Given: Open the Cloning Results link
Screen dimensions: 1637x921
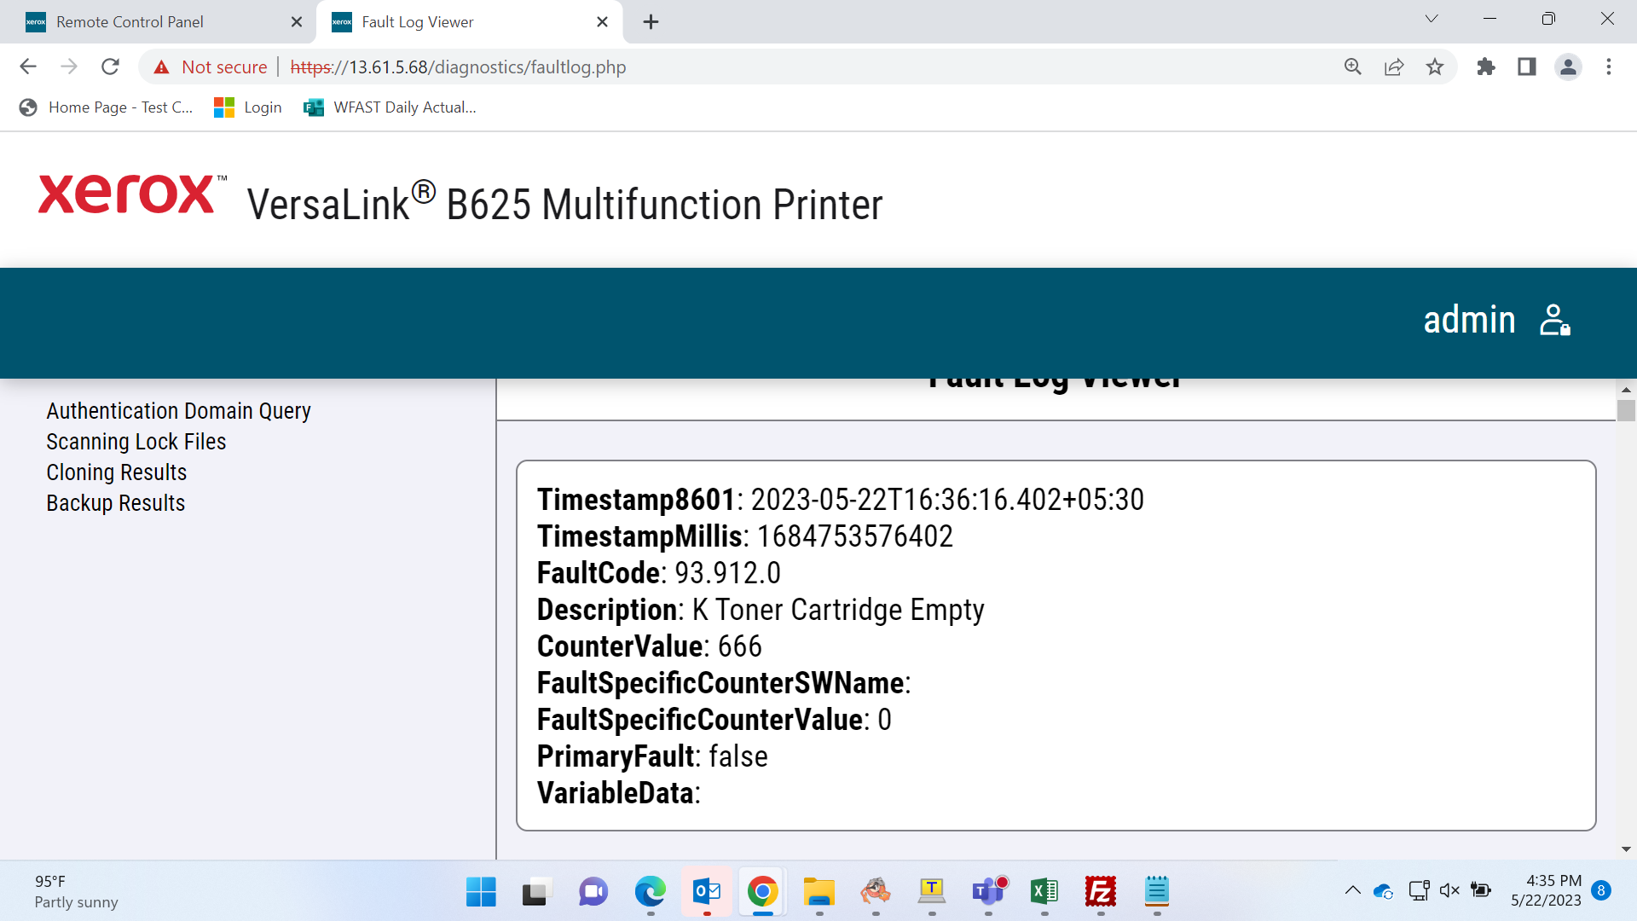Looking at the screenshot, I should [116, 472].
